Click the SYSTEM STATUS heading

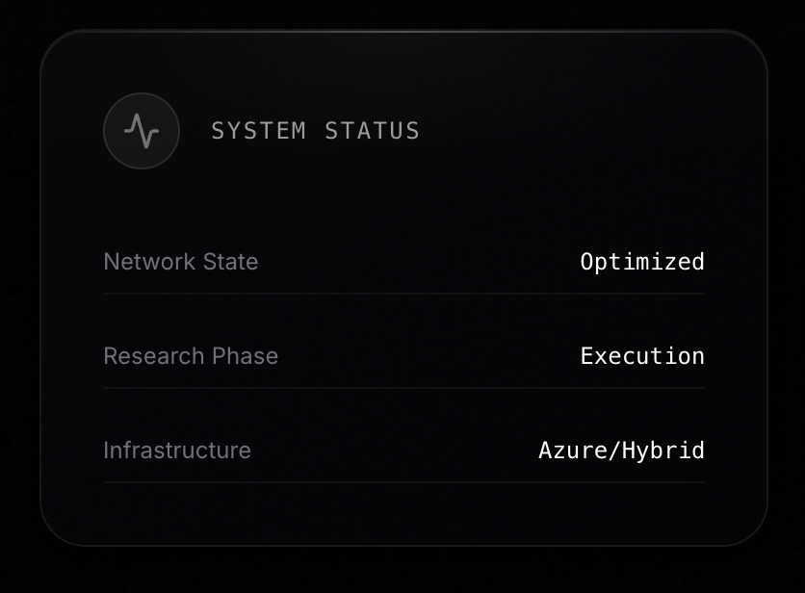315,131
